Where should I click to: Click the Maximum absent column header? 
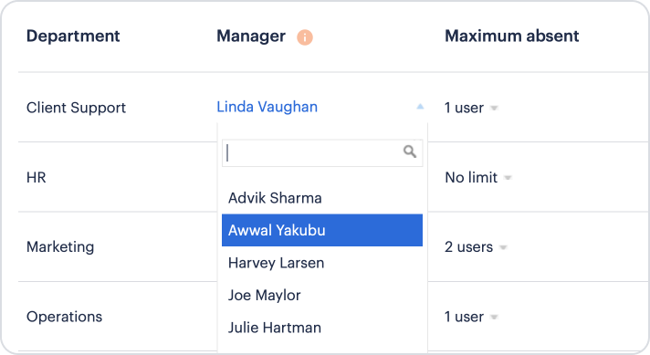tap(512, 36)
